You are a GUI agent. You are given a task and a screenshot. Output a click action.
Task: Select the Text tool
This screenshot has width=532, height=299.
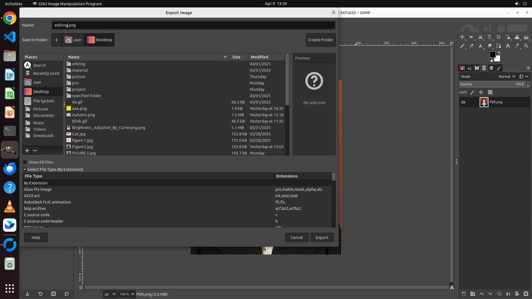[x=508, y=46]
